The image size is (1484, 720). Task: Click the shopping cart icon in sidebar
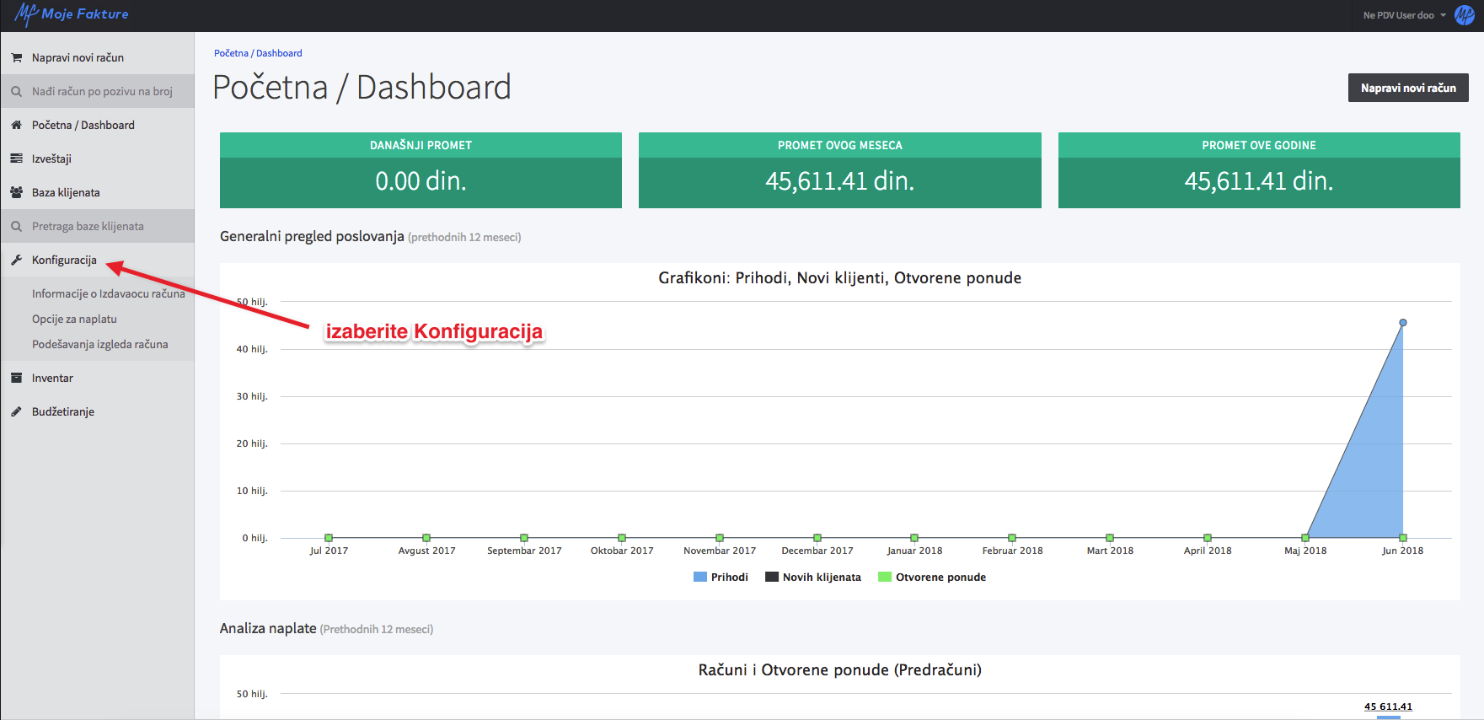(x=16, y=58)
